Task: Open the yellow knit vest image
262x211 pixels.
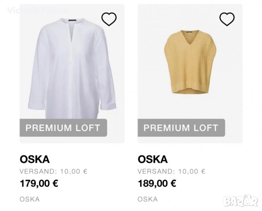Action: click(x=191, y=63)
